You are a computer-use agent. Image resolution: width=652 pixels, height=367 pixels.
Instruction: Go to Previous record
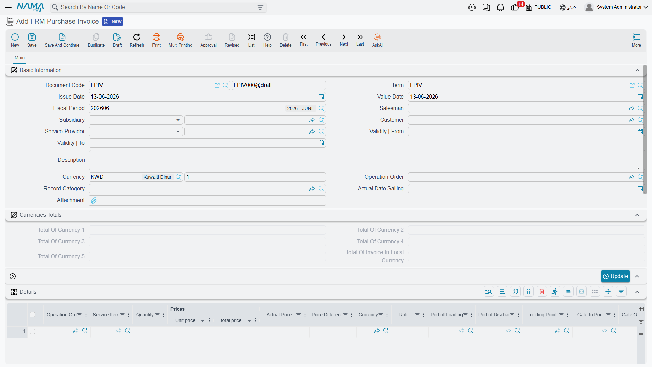click(x=324, y=40)
